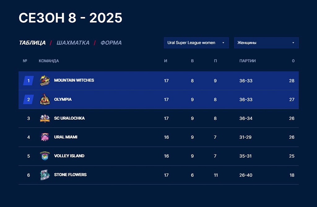Open the Ural Super League women dropdown
Screen dimensions: 317x207
click(x=196, y=43)
